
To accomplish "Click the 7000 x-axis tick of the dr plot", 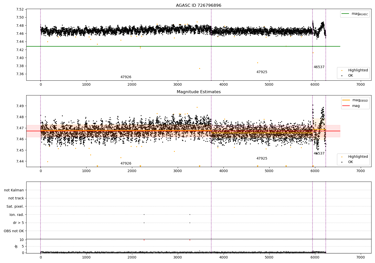I will click(360, 257).
